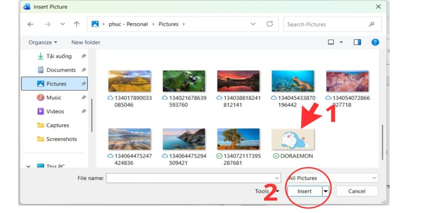The height and width of the screenshot is (213, 426).
Task: Click the Cancel button
Action: 357,191
